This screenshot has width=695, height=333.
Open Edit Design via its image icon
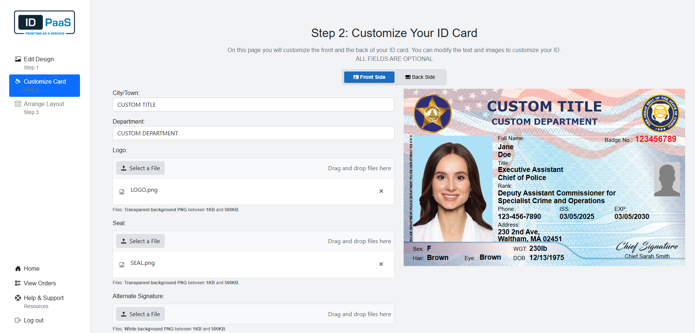(x=18, y=59)
